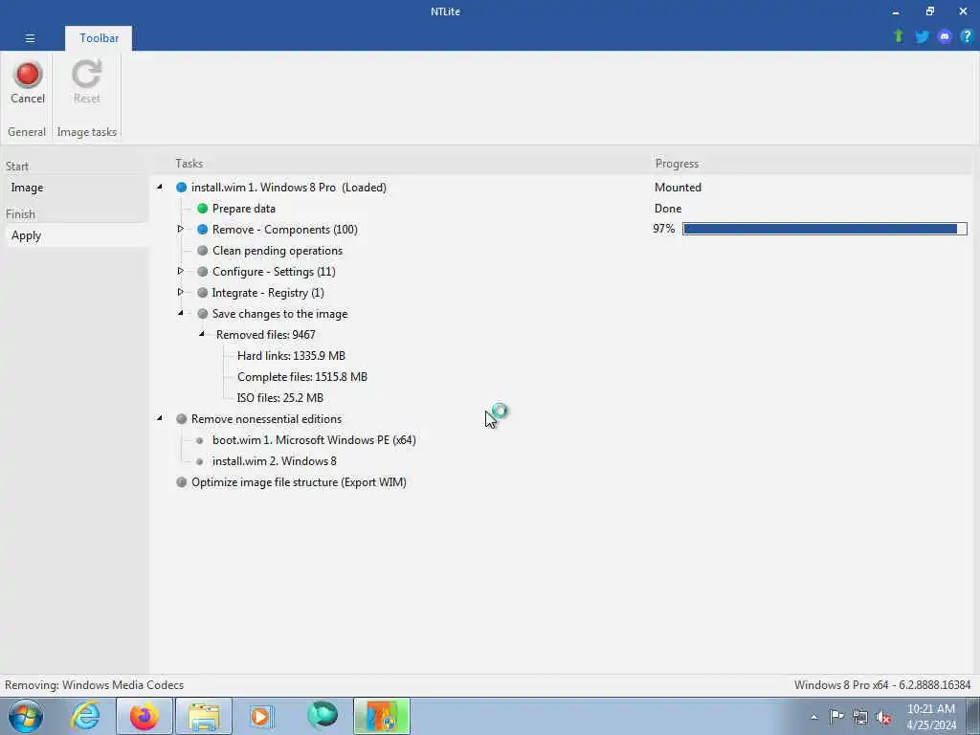This screenshot has height=735, width=980.
Task: Click the muted volume tray icon
Action: 883,718
